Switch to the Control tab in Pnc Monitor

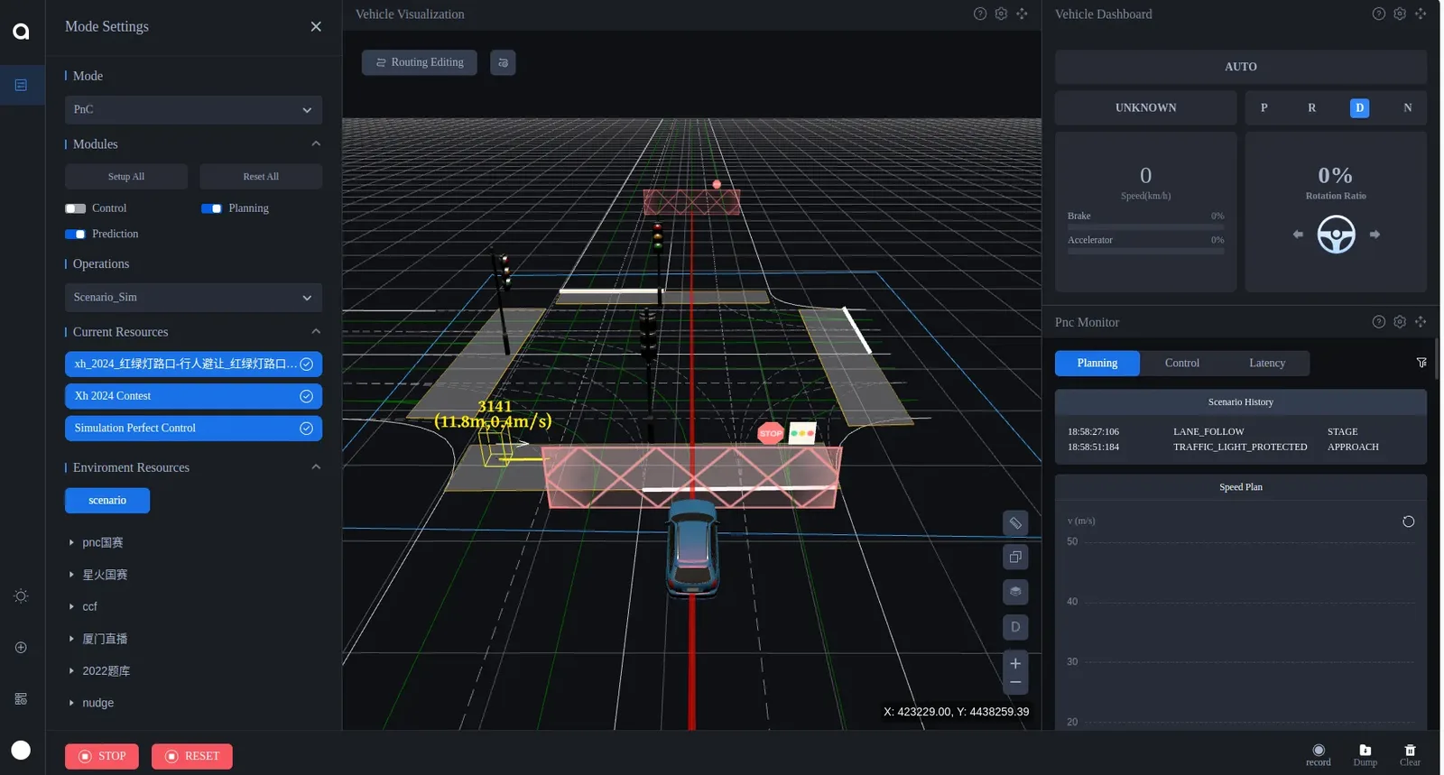[x=1182, y=363]
